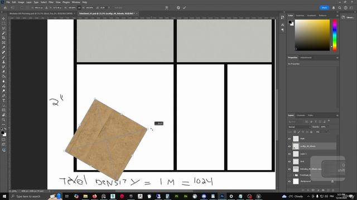The image size is (357, 200).
Task: Open the Image menu
Action: pyautogui.click(x=21, y=2)
